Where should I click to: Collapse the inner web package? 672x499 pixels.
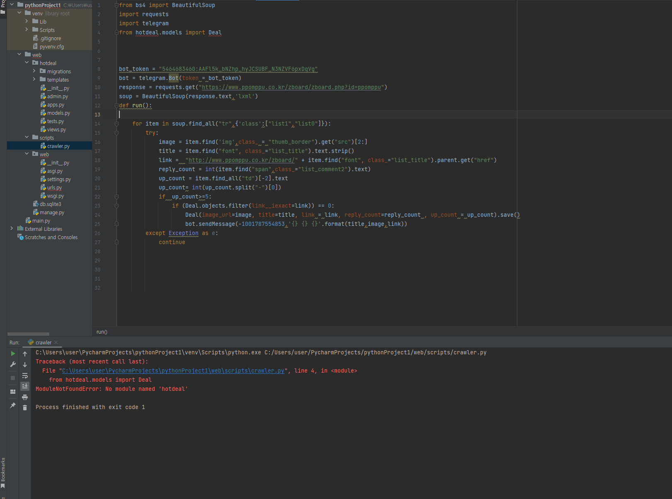(x=27, y=154)
